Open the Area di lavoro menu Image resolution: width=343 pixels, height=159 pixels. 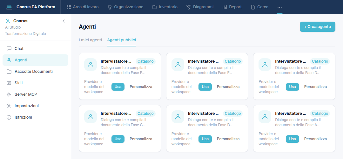click(x=83, y=7)
